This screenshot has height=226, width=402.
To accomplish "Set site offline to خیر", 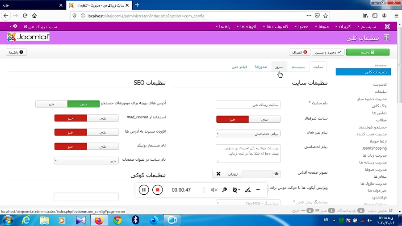I will click(233, 119).
